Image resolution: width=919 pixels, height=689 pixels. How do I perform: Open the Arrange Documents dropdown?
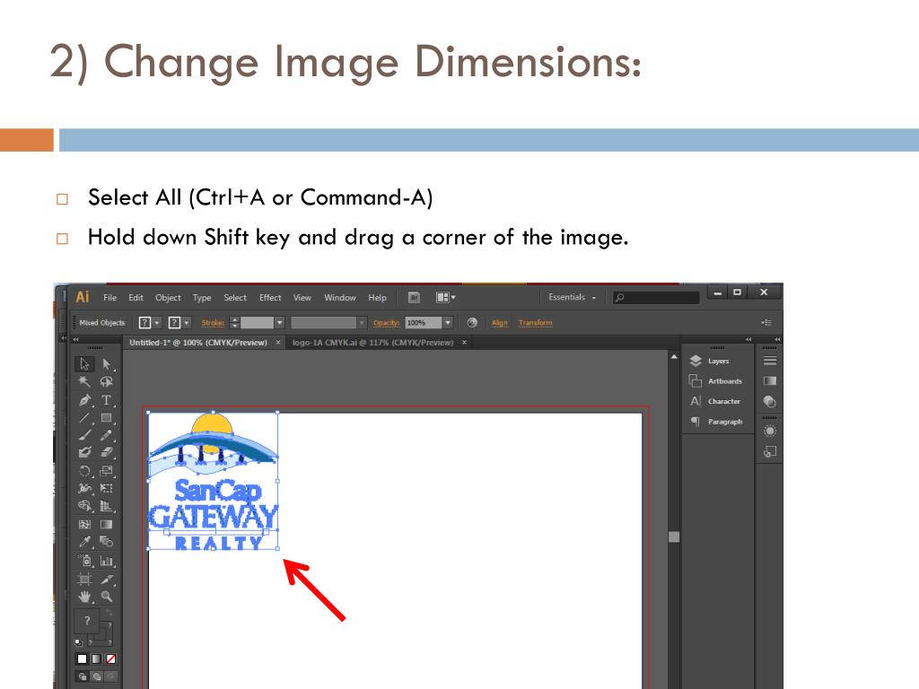click(x=445, y=298)
